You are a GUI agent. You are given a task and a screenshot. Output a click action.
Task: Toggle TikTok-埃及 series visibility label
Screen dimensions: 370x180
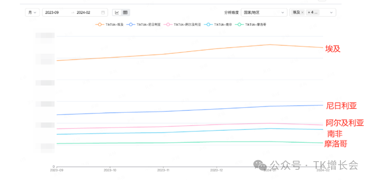point(114,25)
